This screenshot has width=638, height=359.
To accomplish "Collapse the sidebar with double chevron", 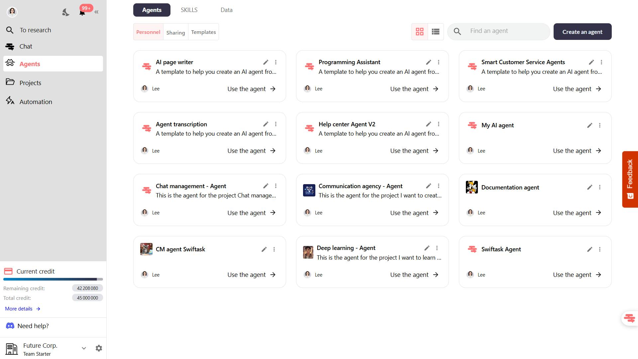I will tap(96, 12).
